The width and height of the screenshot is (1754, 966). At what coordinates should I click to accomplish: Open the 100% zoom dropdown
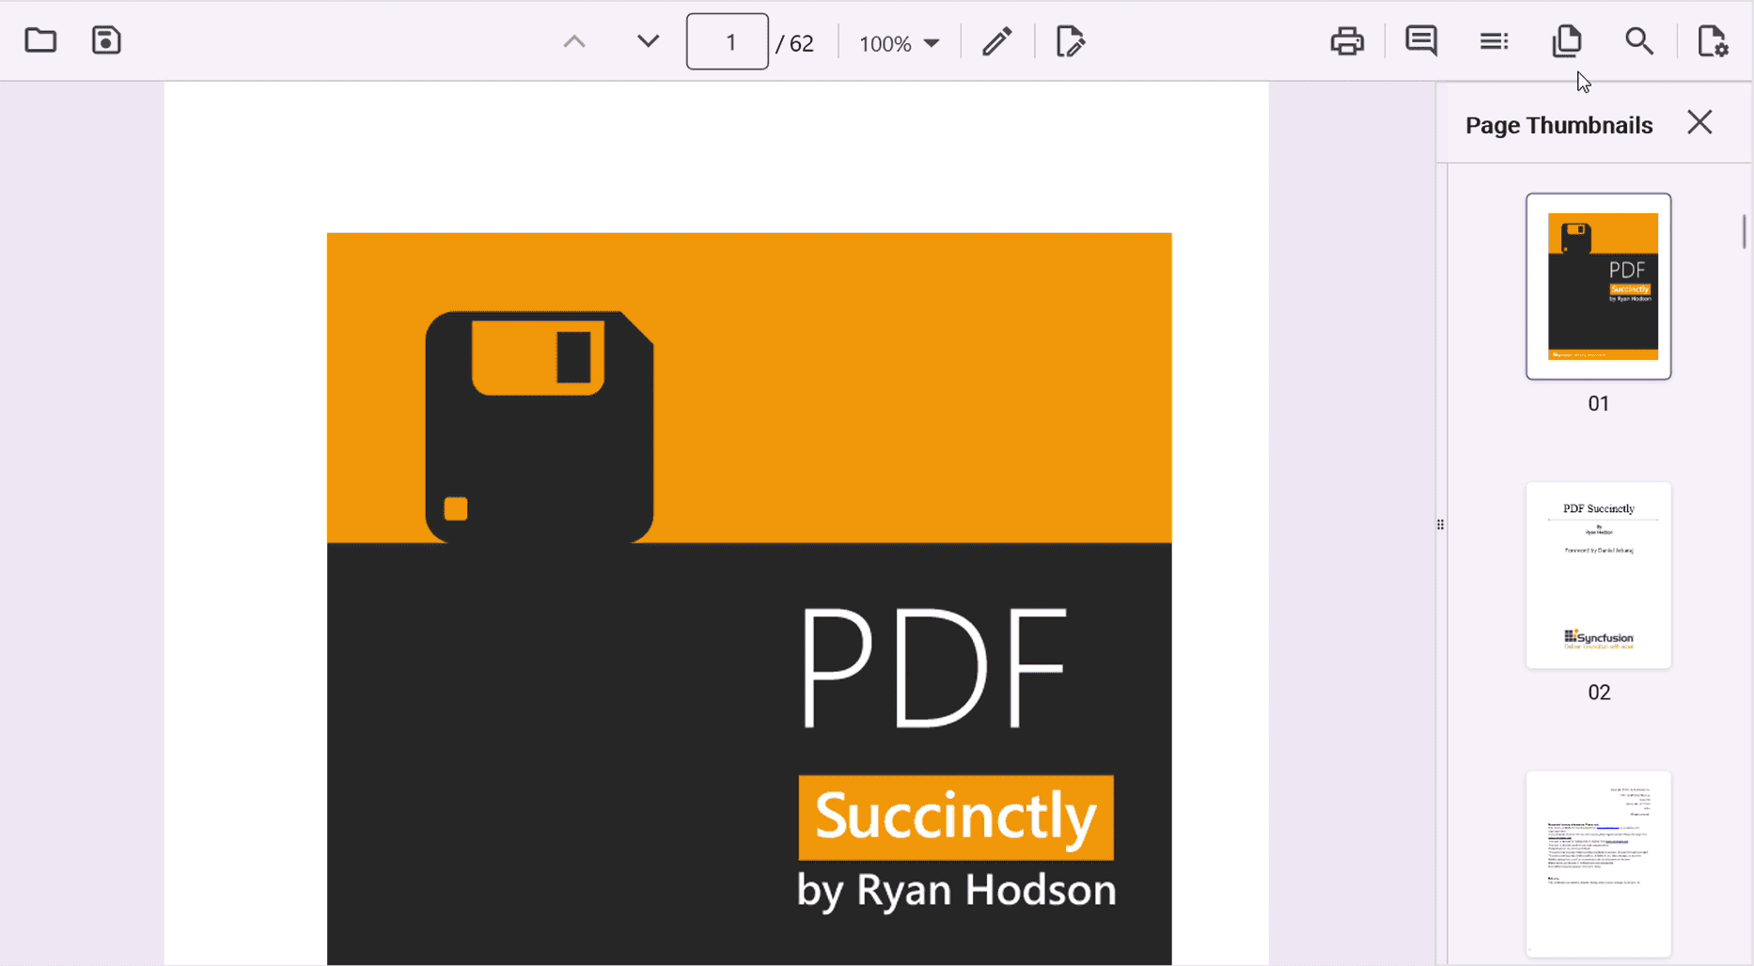pyautogui.click(x=899, y=43)
